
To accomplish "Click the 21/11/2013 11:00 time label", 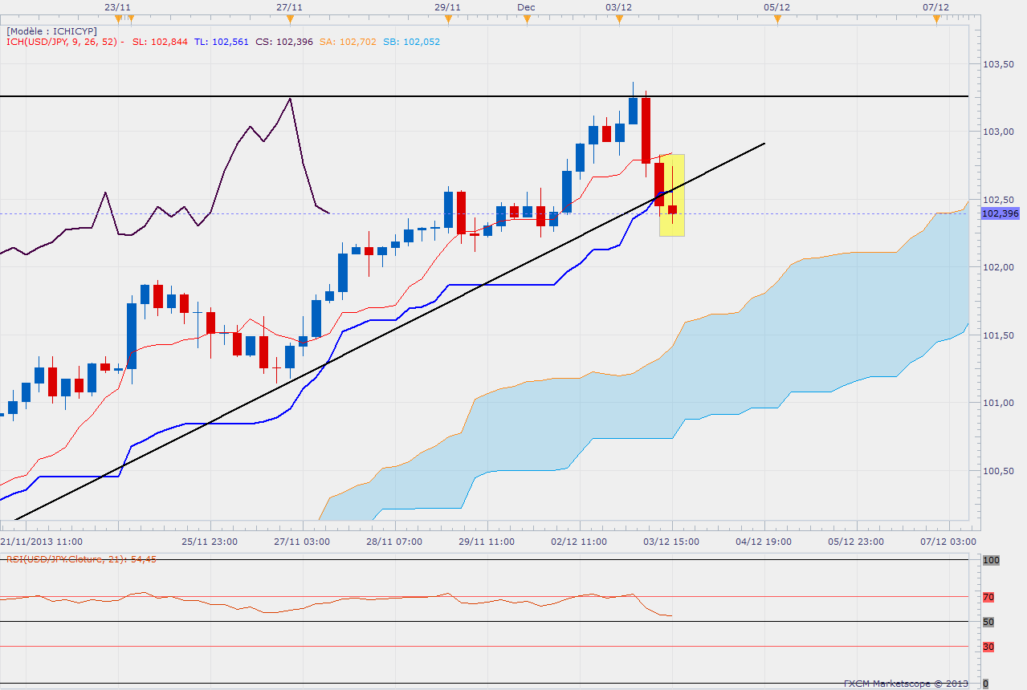I will tap(43, 542).
